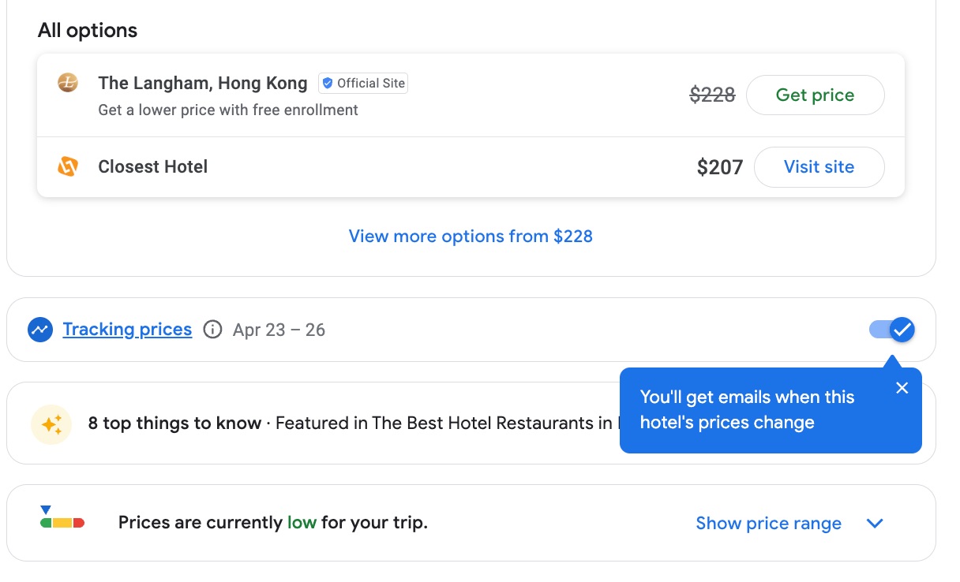This screenshot has height=582, width=960.
Task: Click the Tracking prices line-chart icon
Action: click(40, 330)
